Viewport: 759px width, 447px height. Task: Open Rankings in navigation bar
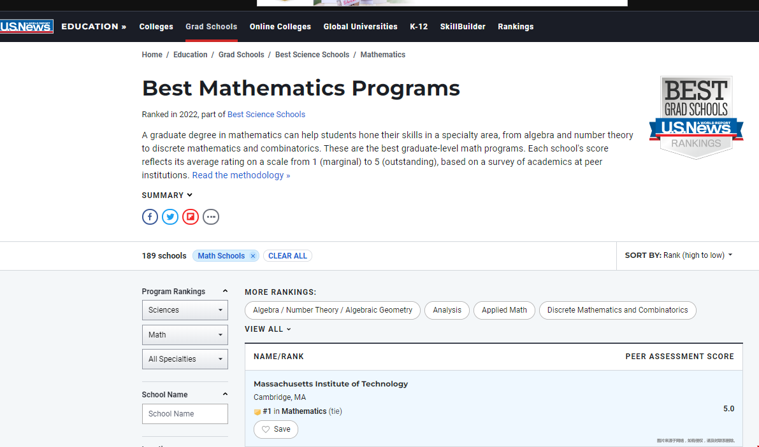tap(516, 27)
